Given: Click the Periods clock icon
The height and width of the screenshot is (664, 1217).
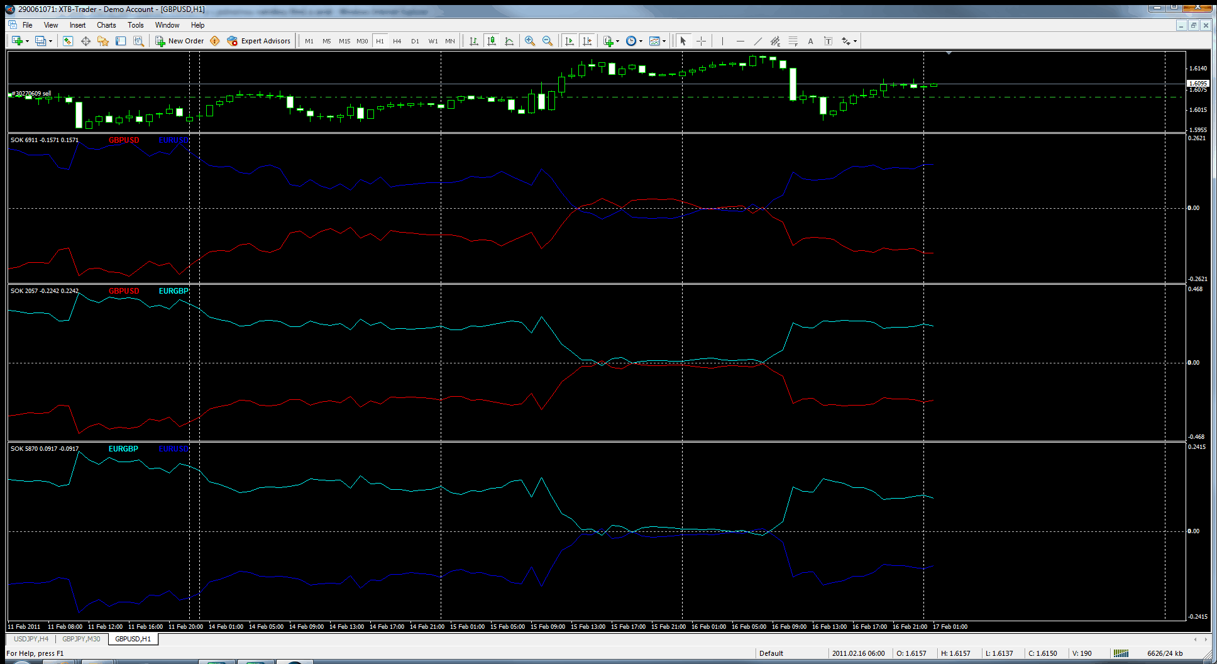Looking at the screenshot, I should coord(631,41).
